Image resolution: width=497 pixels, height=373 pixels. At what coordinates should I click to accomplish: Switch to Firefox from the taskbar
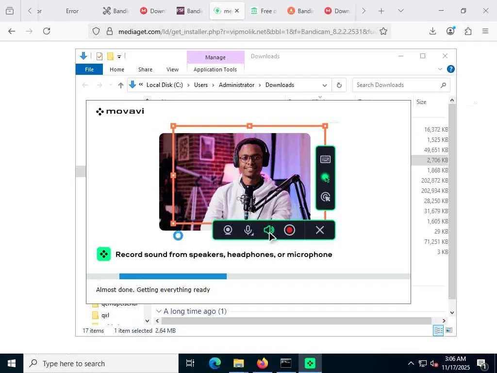pyautogui.click(x=262, y=363)
